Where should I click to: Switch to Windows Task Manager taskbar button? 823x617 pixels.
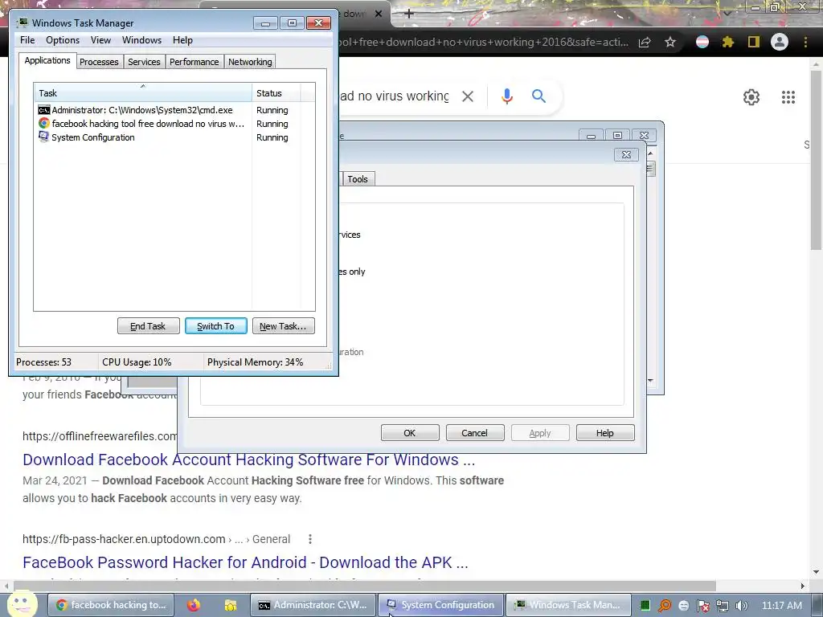[x=569, y=605]
